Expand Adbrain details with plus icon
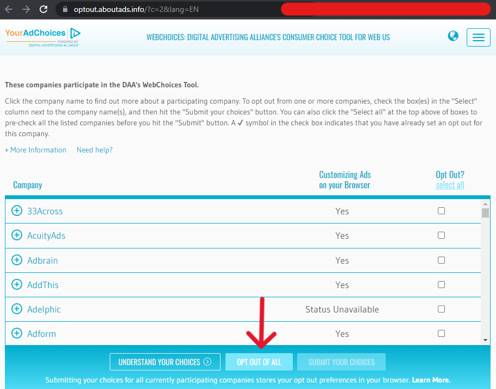Screen dimensions: 496x389 [17, 260]
